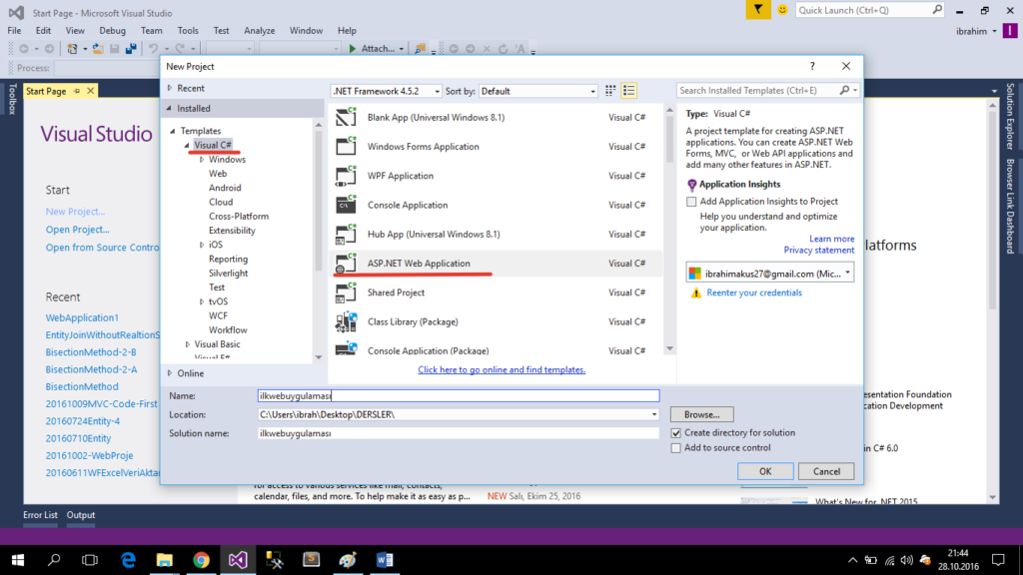This screenshot has width=1023, height=575.
Task: Click the Browse... button
Action: (702, 414)
